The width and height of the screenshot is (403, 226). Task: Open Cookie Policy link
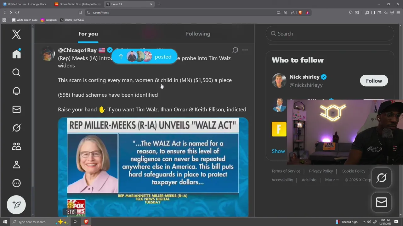[353, 171]
